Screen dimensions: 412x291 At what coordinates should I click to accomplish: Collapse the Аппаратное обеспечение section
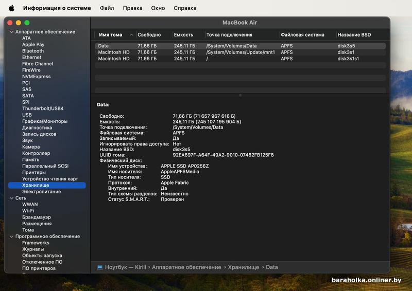tap(11, 32)
